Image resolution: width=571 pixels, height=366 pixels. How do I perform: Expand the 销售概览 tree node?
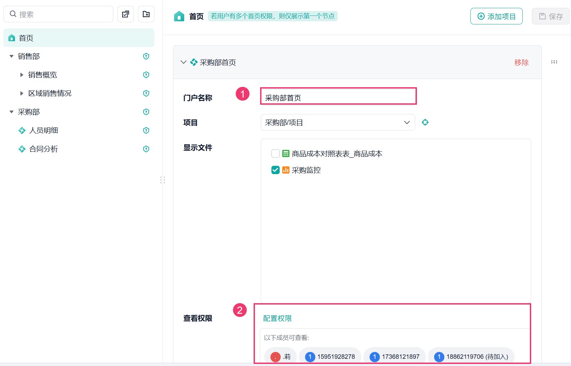click(22, 75)
